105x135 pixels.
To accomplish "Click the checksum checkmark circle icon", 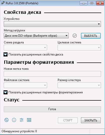I will pos(75,36).
